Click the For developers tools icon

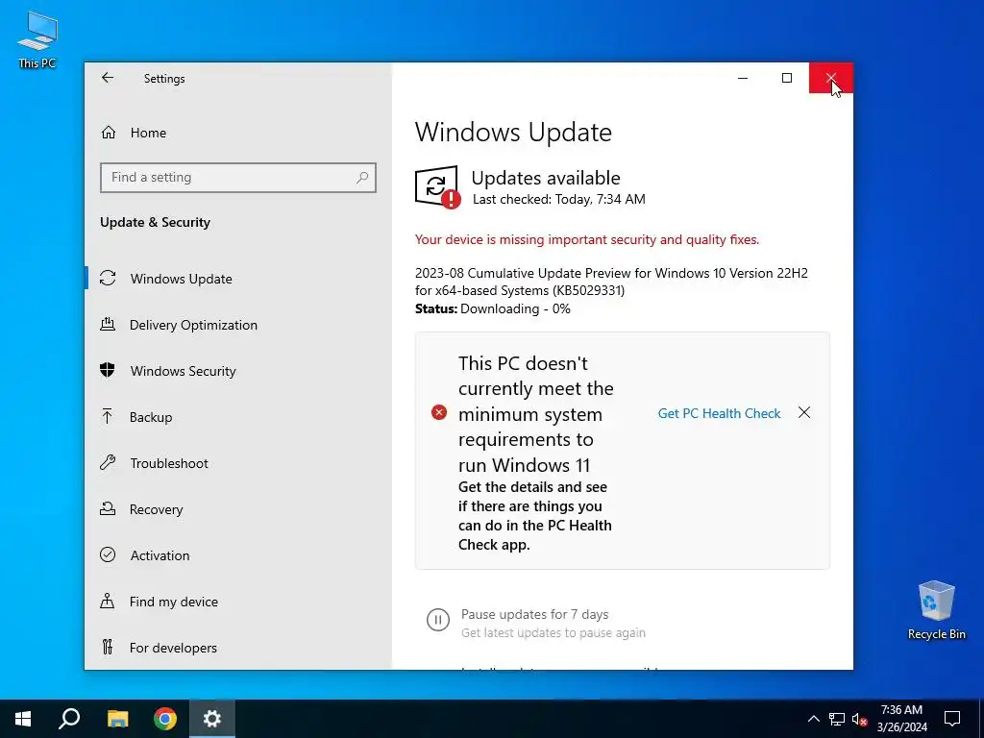108,647
